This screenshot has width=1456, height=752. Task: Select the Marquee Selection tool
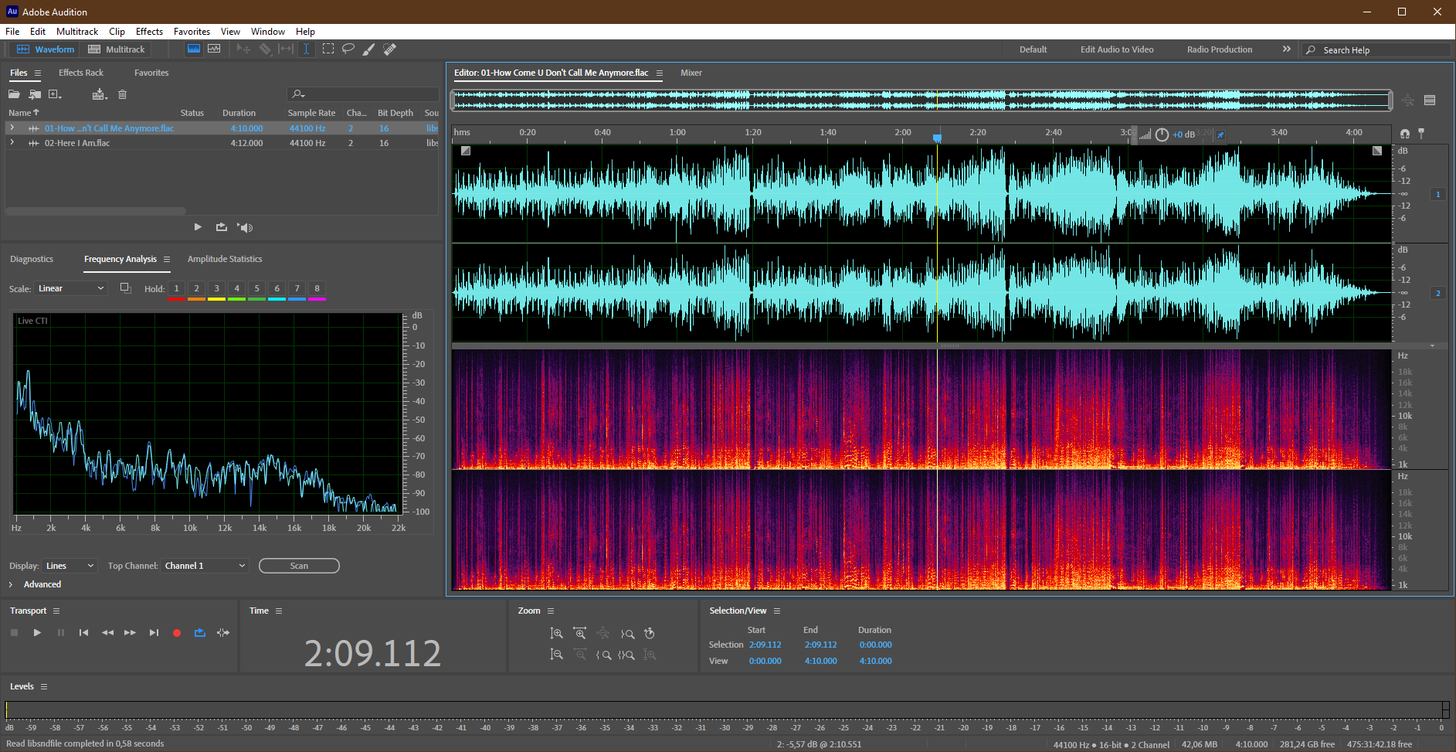pyautogui.click(x=328, y=49)
